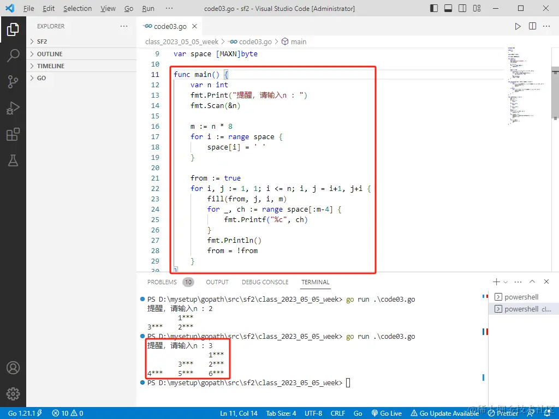
Task: Click Go Update Available notice
Action: coord(444,414)
